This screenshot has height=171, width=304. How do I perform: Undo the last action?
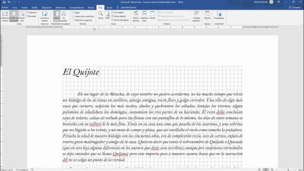(9, 2)
